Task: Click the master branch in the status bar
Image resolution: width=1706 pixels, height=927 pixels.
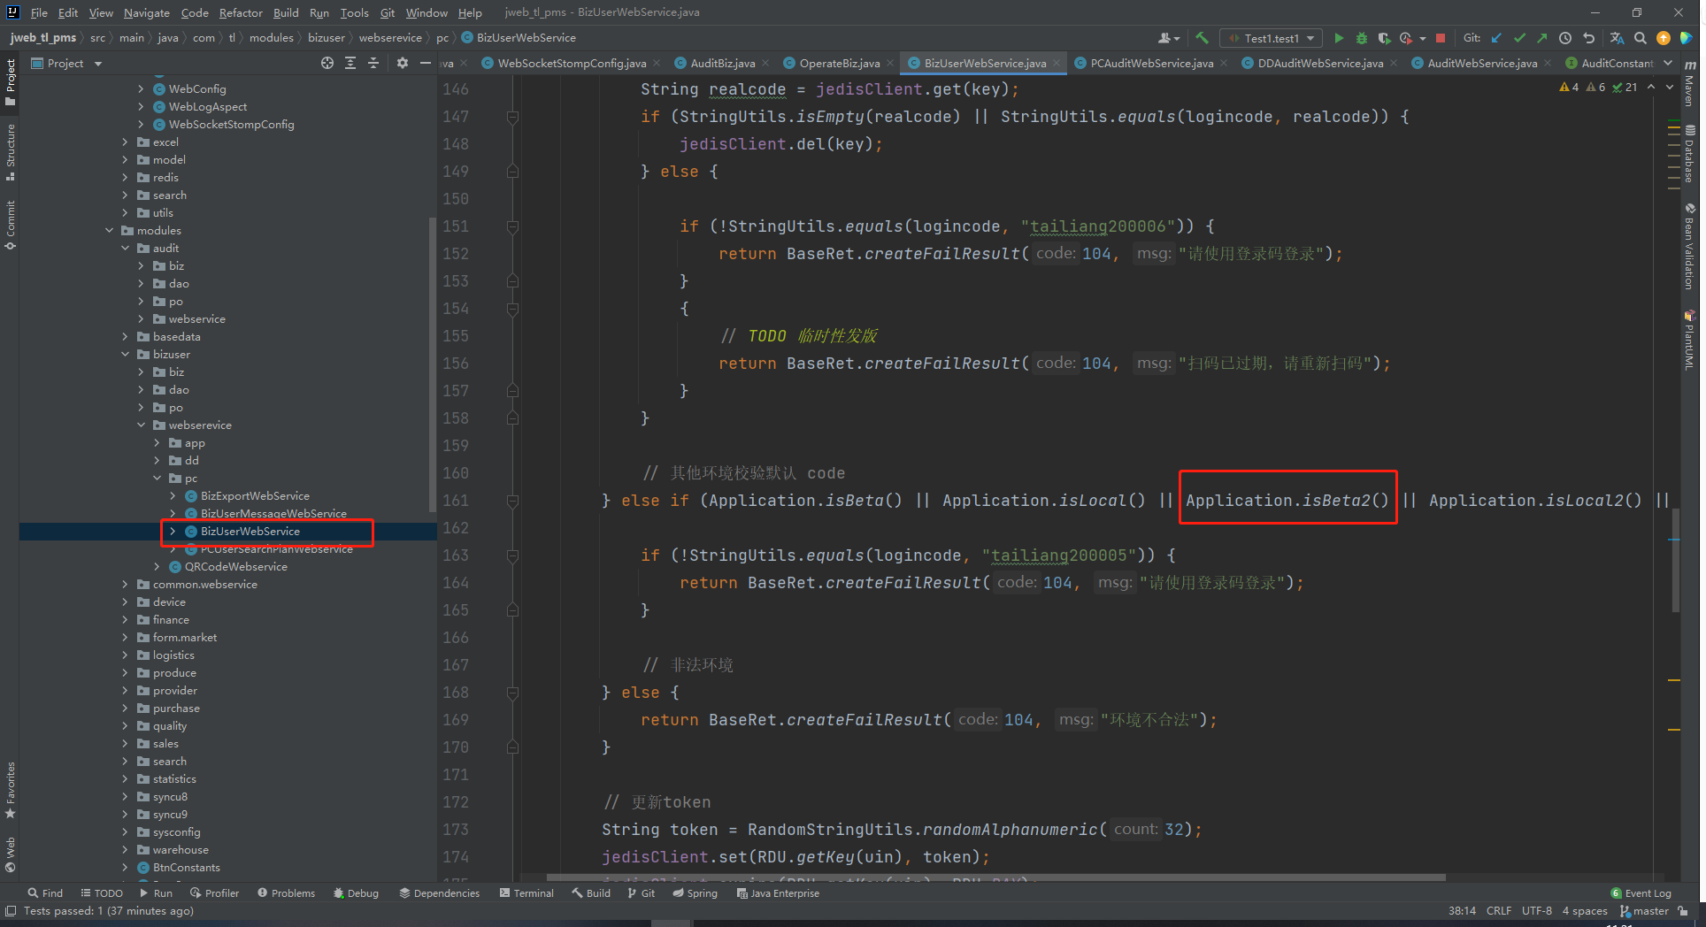Action: click(x=1649, y=911)
